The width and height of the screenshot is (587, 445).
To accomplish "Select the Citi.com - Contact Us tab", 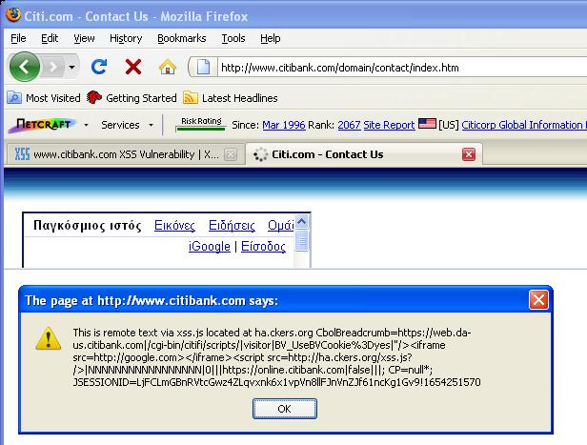I will pos(363,154).
